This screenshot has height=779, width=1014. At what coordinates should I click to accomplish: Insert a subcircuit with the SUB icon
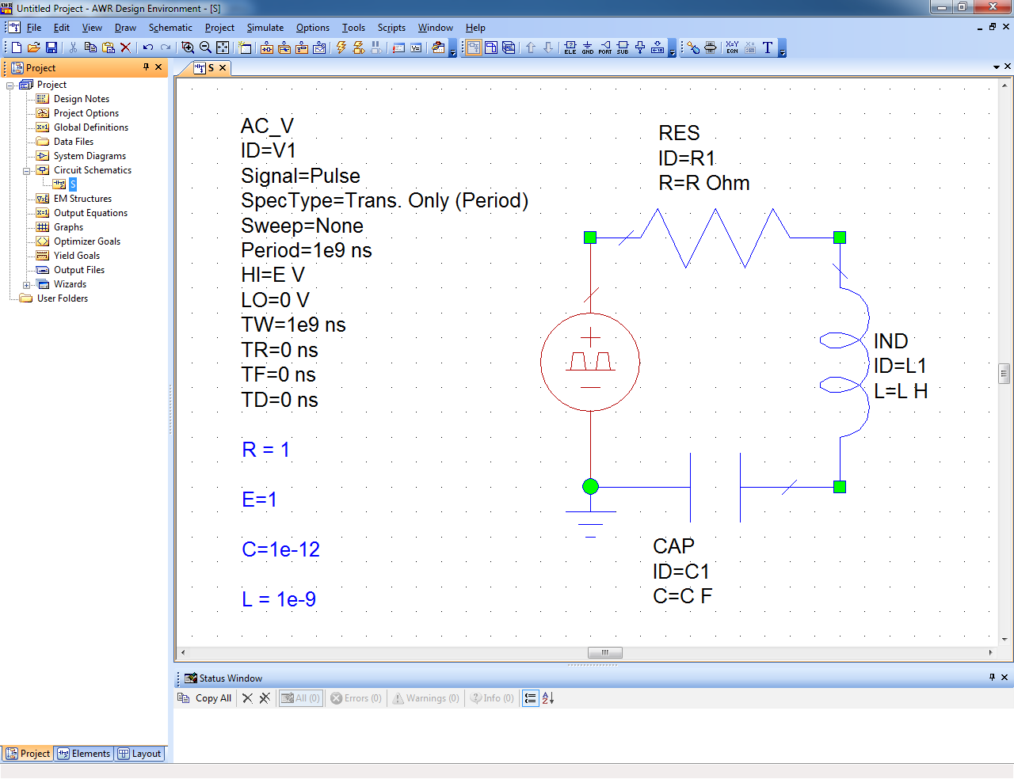pos(623,47)
